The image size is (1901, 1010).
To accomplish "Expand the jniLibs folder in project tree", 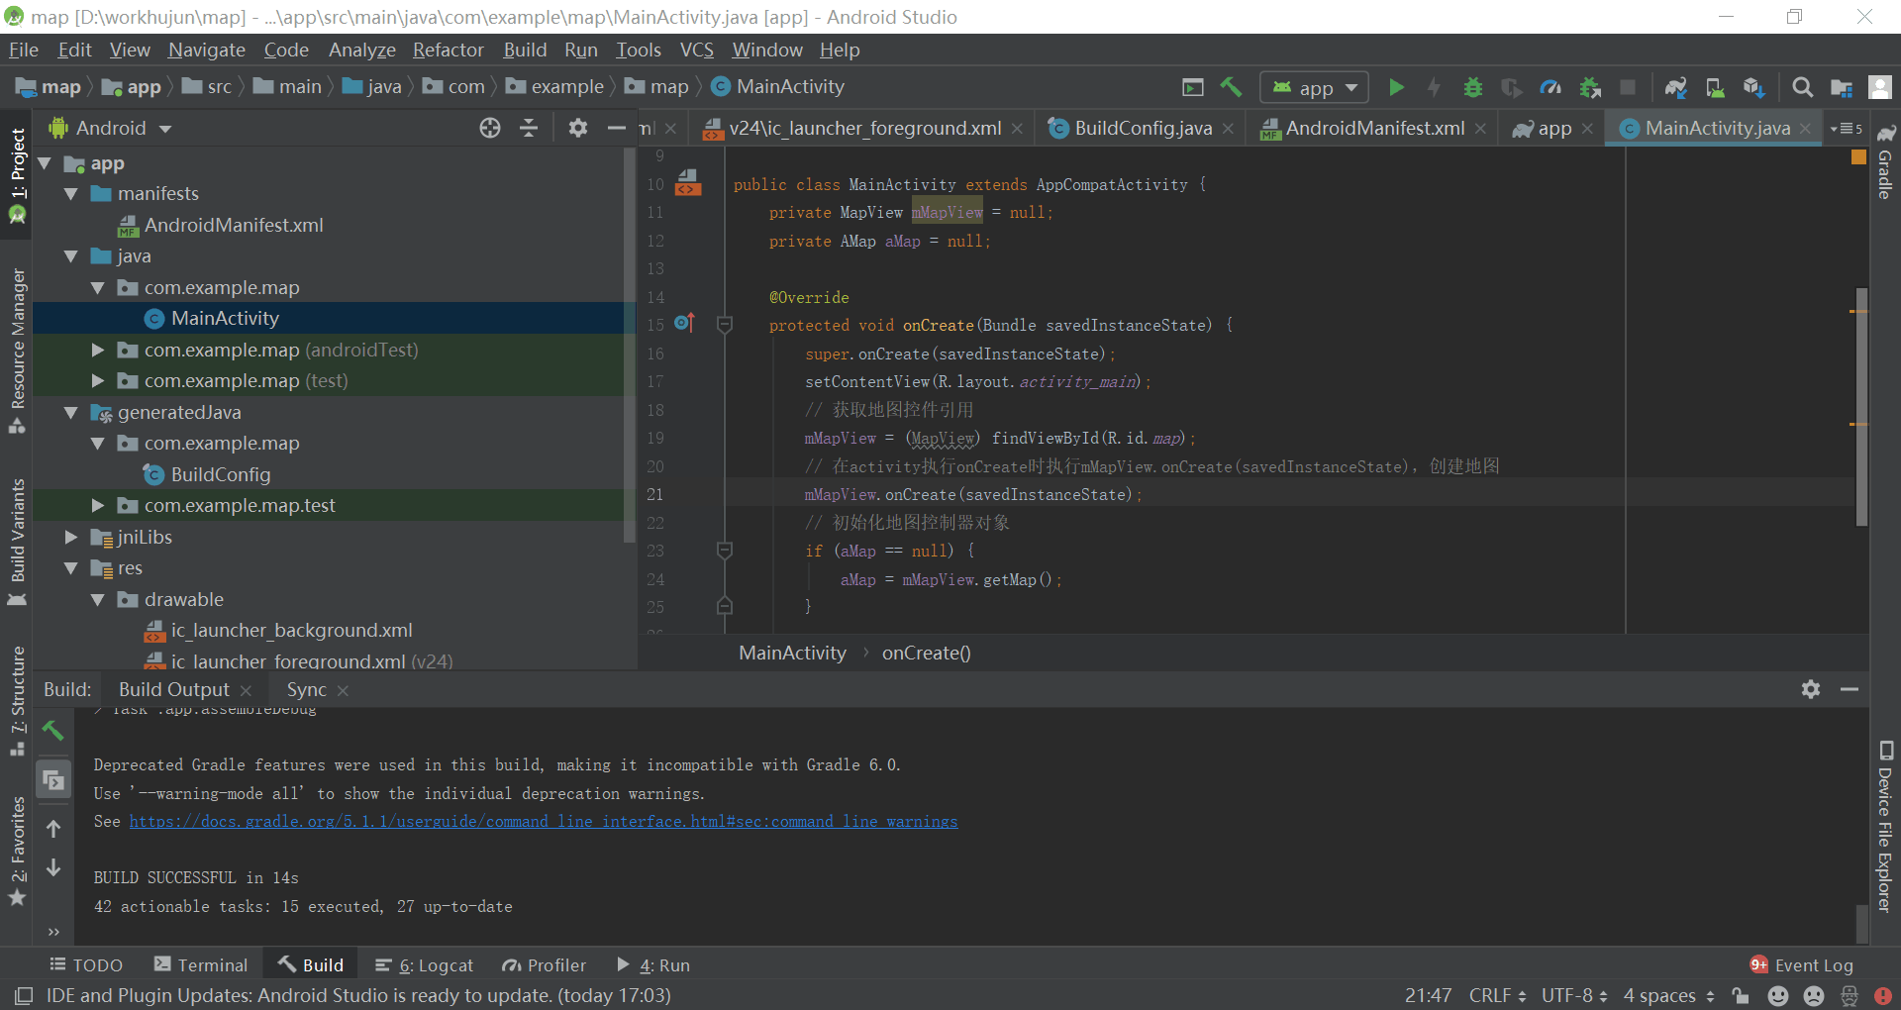I will point(71,538).
